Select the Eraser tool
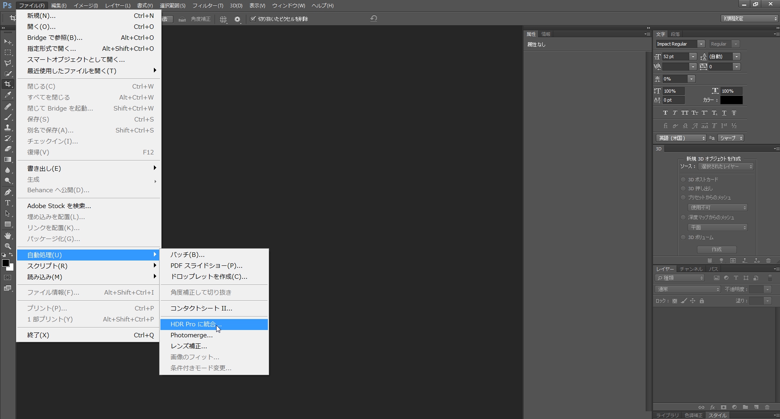 8,149
